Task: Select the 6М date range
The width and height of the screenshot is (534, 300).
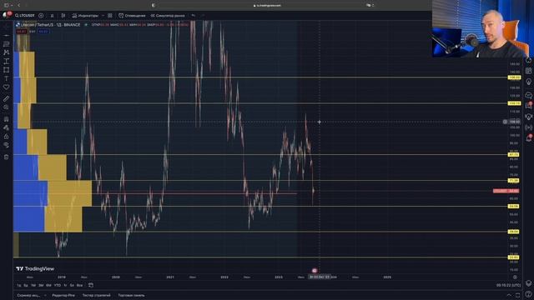Action: click(x=48, y=285)
